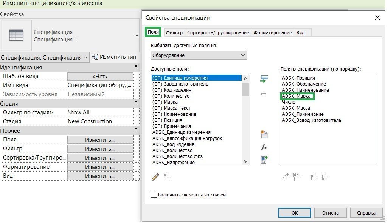This screenshot has height=224, width=388.
Task: Click the new parameter icon
Action: pyautogui.click(x=264, y=135)
